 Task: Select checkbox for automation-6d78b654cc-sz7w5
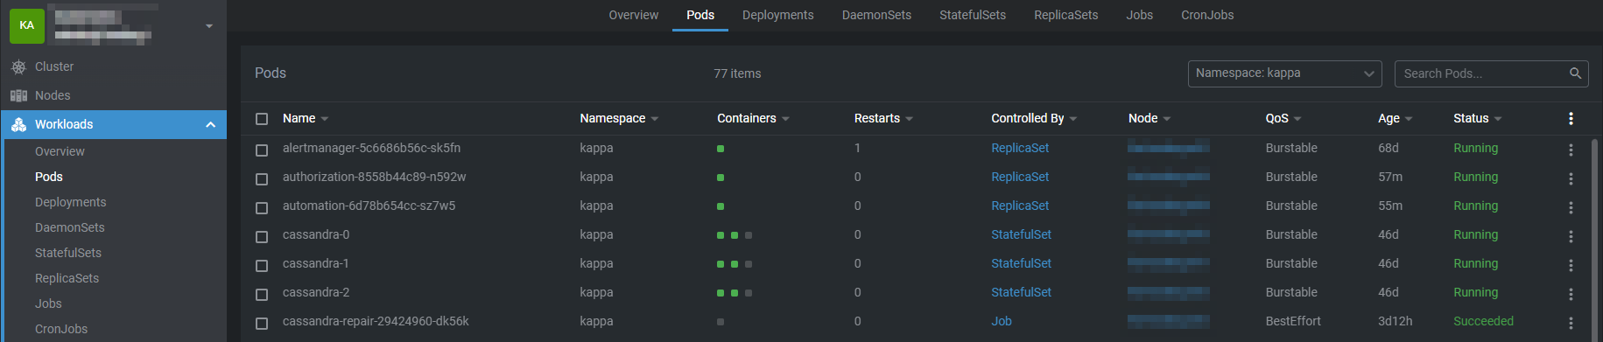[262, 208]
